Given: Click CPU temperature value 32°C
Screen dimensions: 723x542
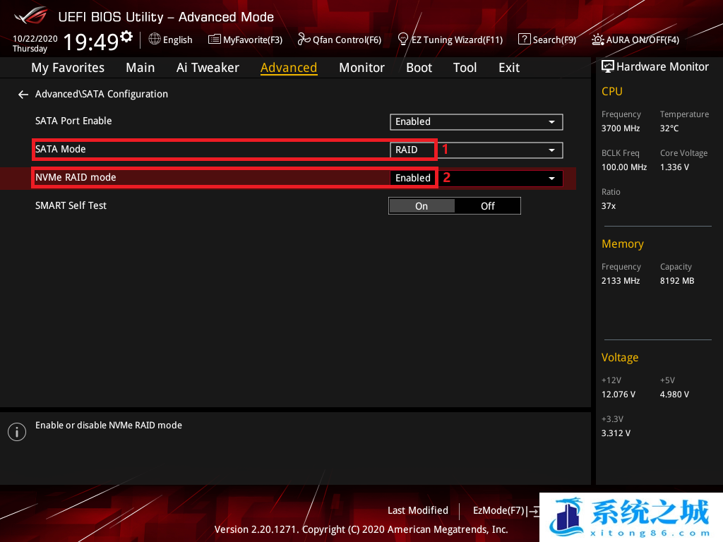Looking at the screenshot, I should (x=669, y=128).
